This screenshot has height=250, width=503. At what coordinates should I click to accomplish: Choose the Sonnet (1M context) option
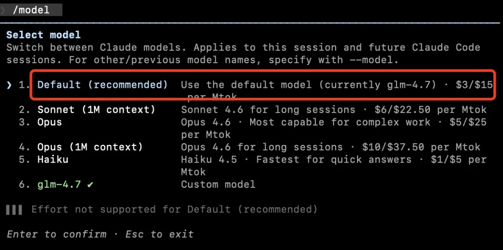click(x=96, y=110)
